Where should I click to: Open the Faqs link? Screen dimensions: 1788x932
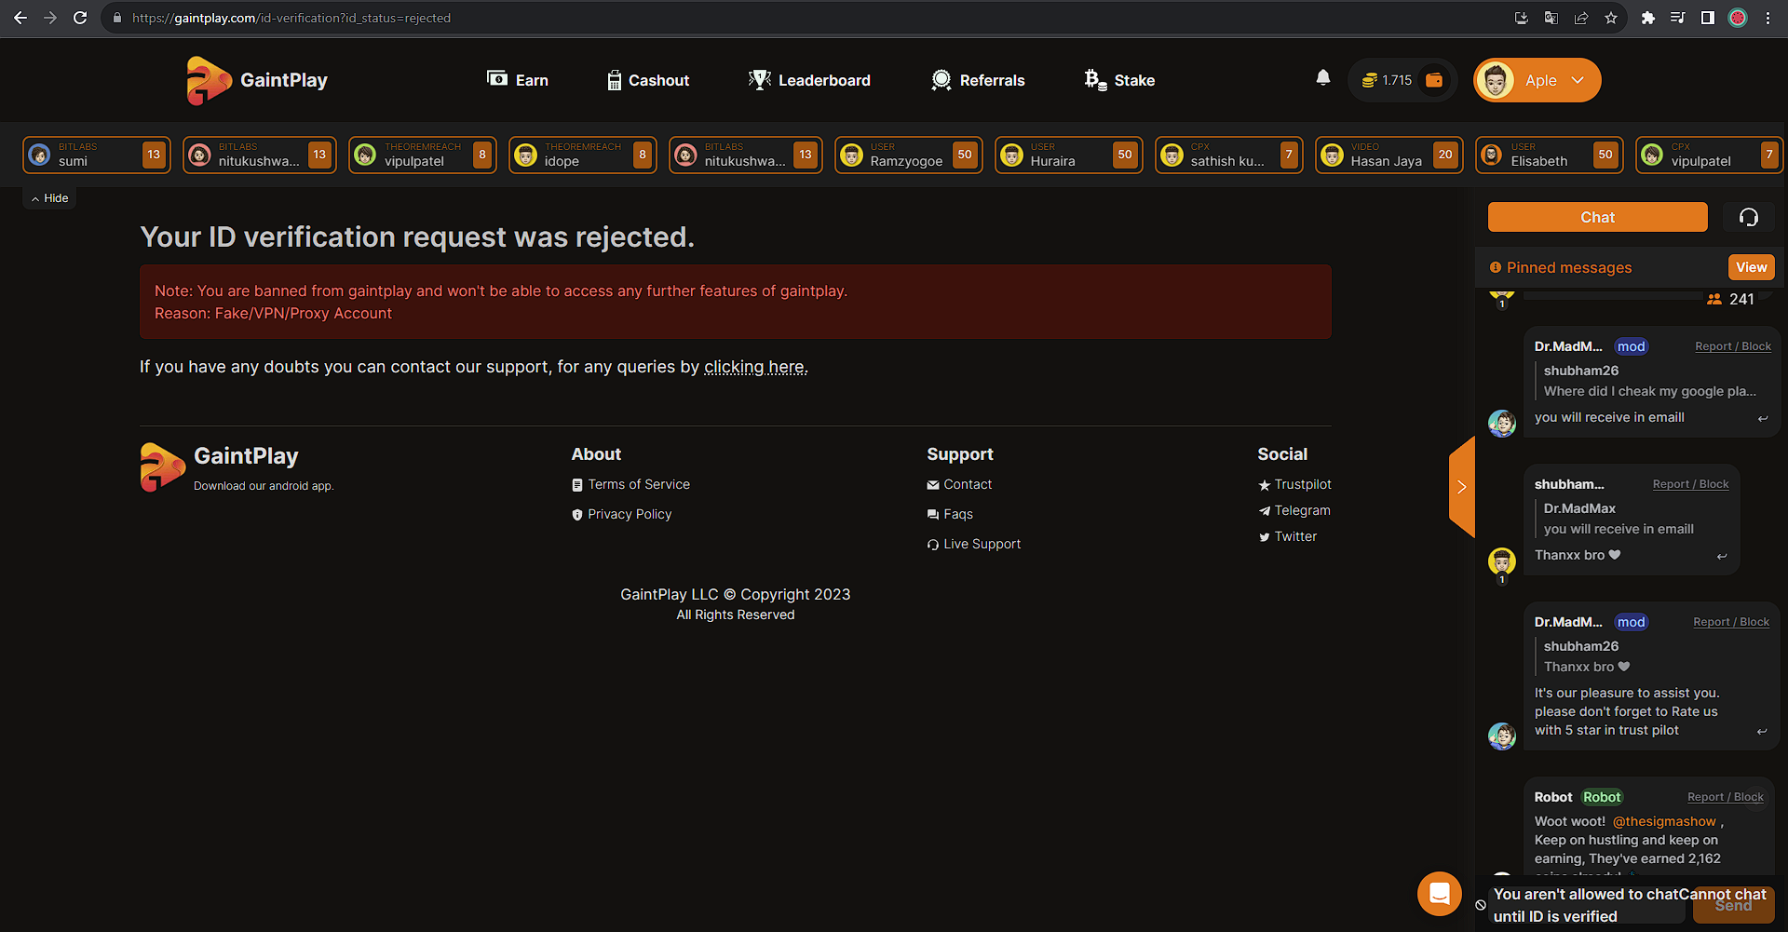click(950, 514)
